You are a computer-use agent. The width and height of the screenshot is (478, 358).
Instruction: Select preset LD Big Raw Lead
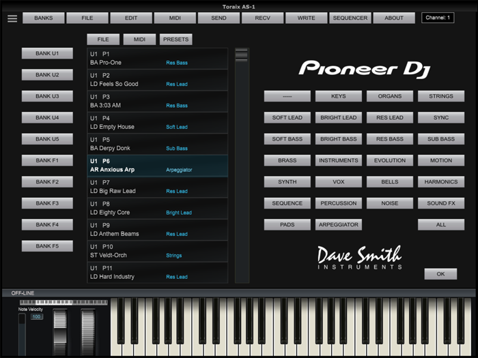tap(157, 187)
